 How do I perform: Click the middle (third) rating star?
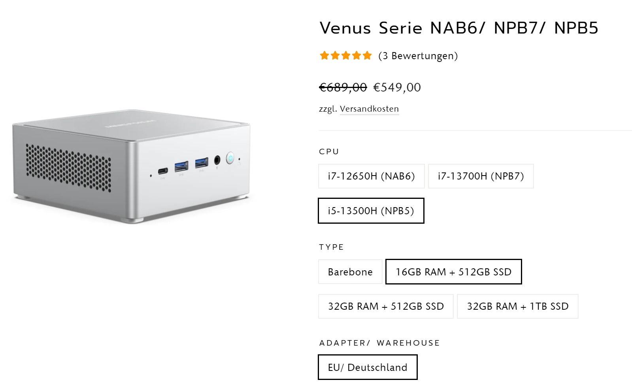tap(346, 56)
